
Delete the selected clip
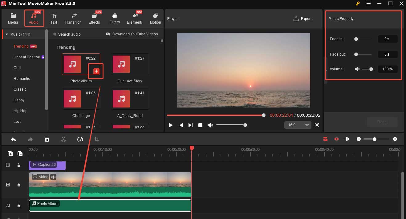pyautogui.click(x=47, y=139)
